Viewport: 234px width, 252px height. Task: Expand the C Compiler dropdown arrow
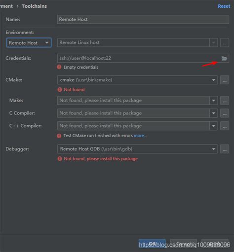214,113
